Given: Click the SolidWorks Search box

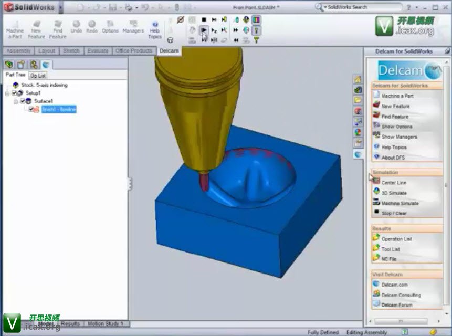Looking at the screenshot, I should point(362,7).
